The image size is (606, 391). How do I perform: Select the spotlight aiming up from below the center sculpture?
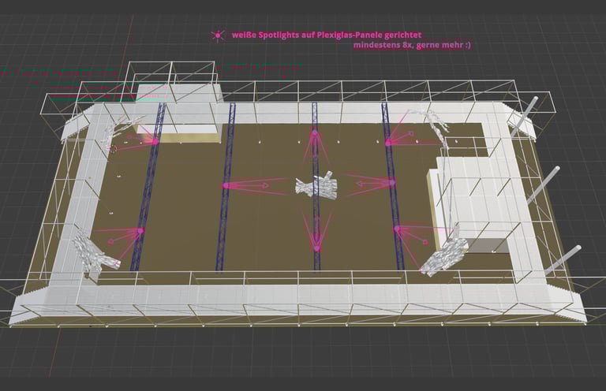click(x=317, y=248)
